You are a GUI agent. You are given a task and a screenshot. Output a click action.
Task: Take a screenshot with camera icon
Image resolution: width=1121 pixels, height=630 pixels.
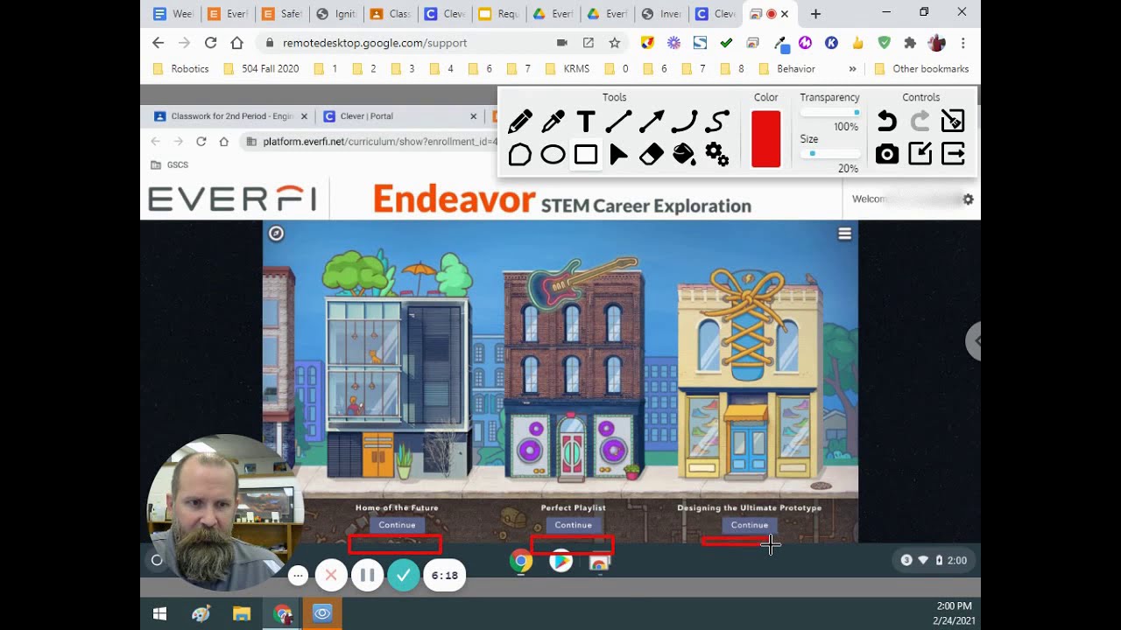(887, 155)
